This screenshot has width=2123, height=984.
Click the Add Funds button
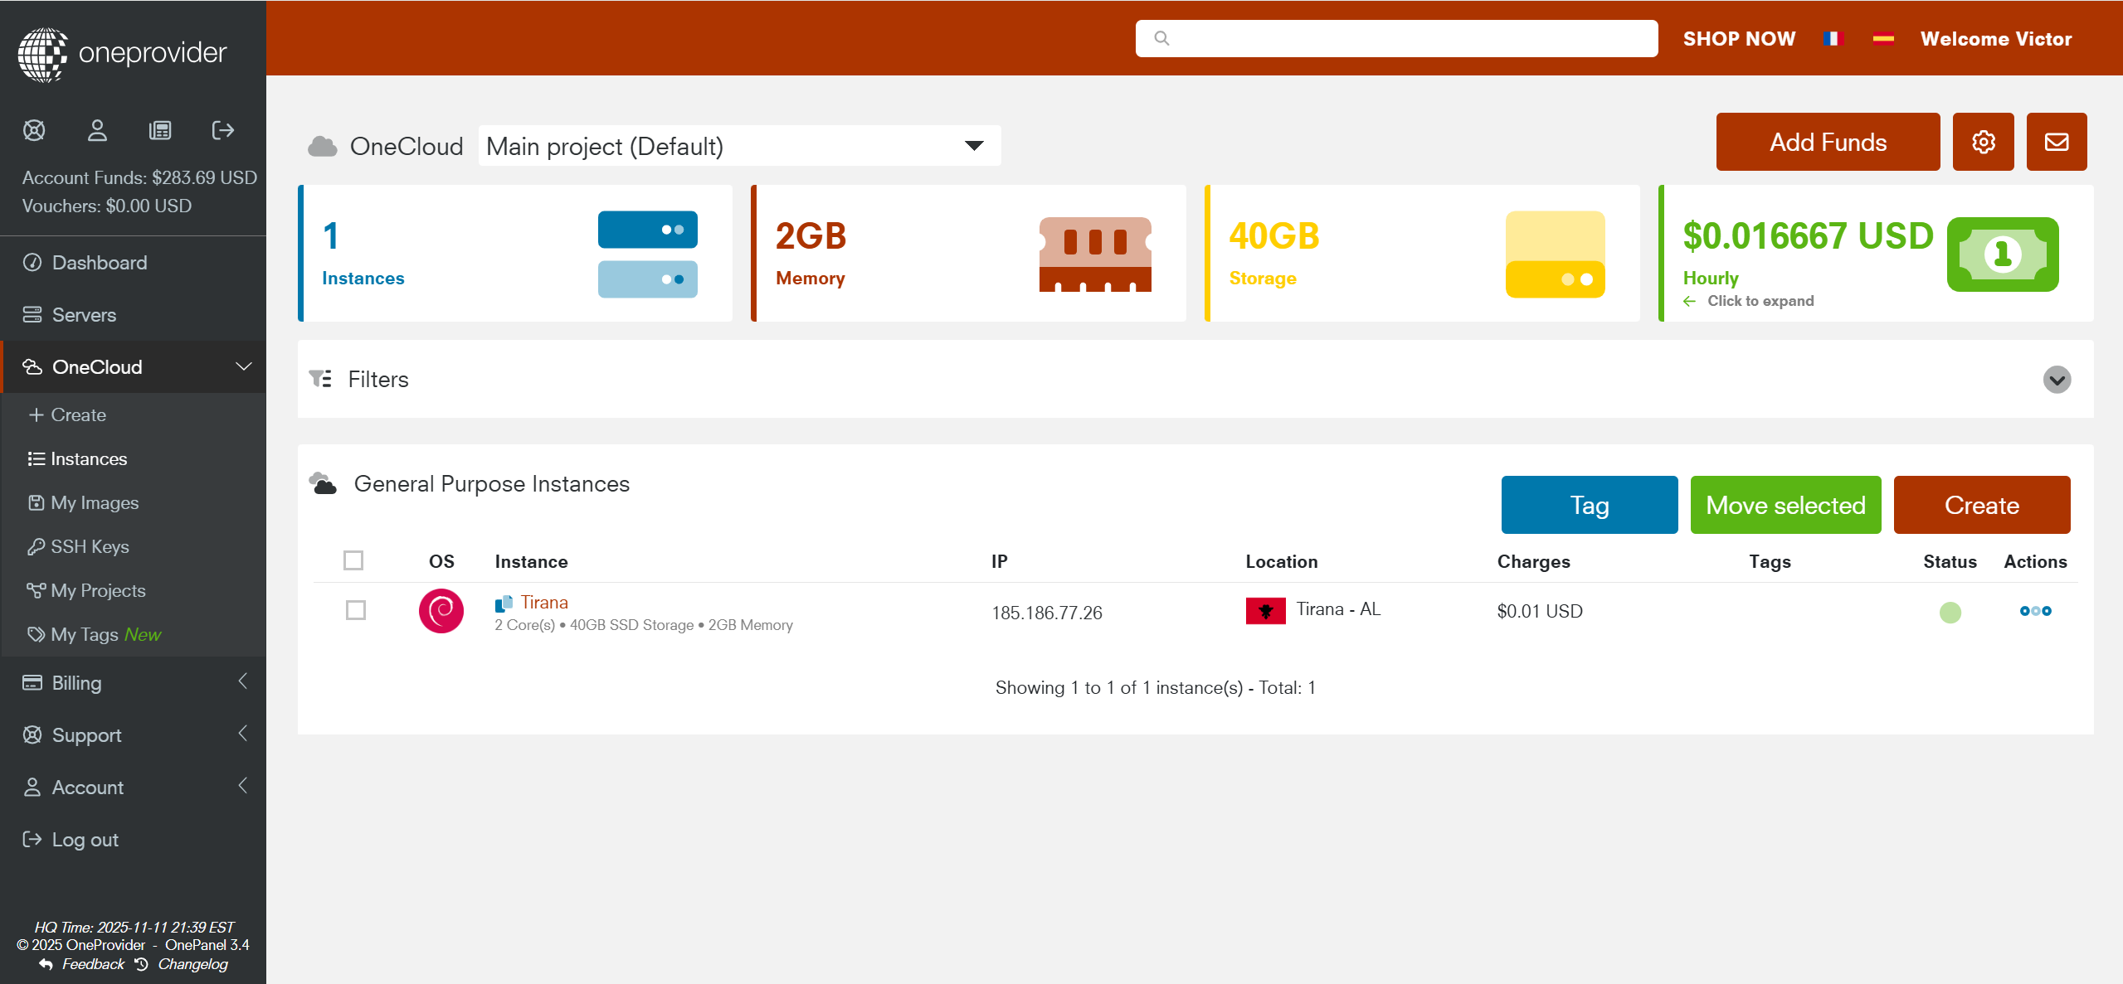tap(1828, 142)
